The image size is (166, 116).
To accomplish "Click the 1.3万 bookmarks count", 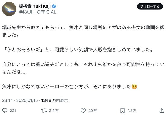I will [x=132, y=111].
